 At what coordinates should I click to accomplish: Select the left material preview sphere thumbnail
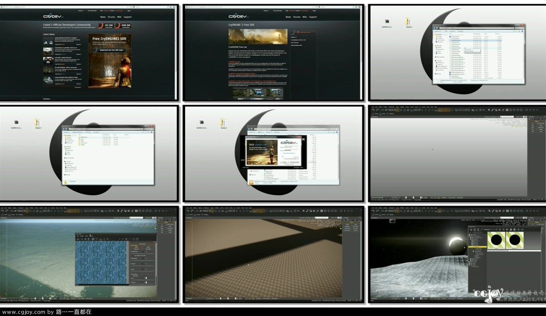click(x=497, y=241)
